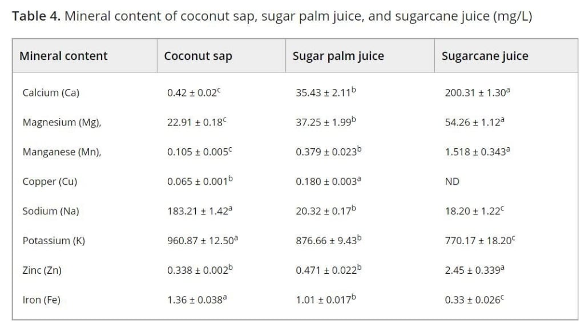Click the Sodium (Na) row label

pyautogui.click(x=51, y=211)
